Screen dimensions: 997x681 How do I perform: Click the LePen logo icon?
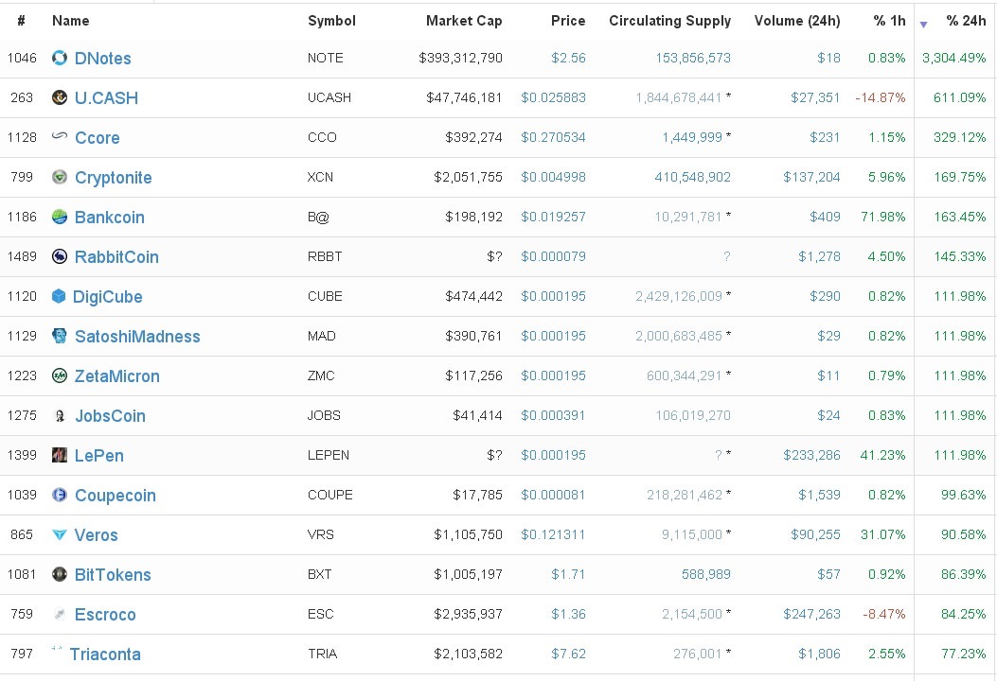(59, 455)
